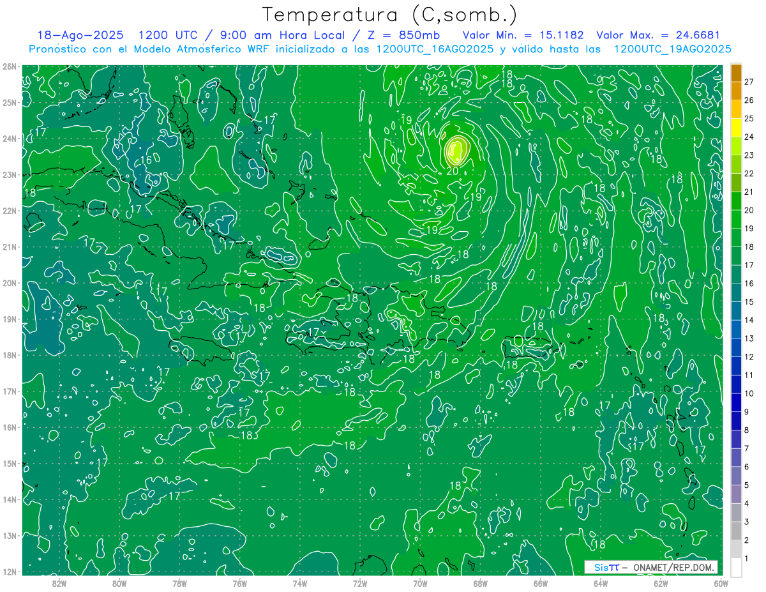The image size is (766, 592).
Task: Click longitude axis label "68W"
Action: point(481,583)
